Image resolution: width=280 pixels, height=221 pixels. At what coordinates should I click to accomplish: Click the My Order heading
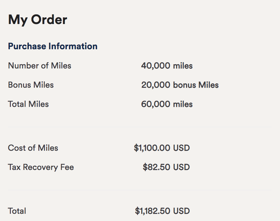[37, 20]
